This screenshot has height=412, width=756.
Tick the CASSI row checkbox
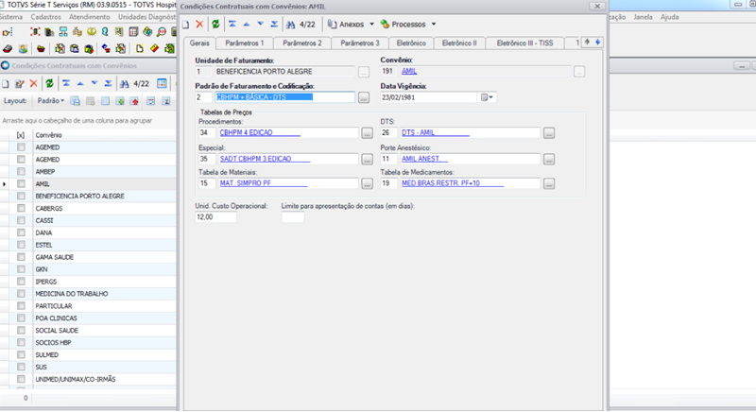point(21,220)
